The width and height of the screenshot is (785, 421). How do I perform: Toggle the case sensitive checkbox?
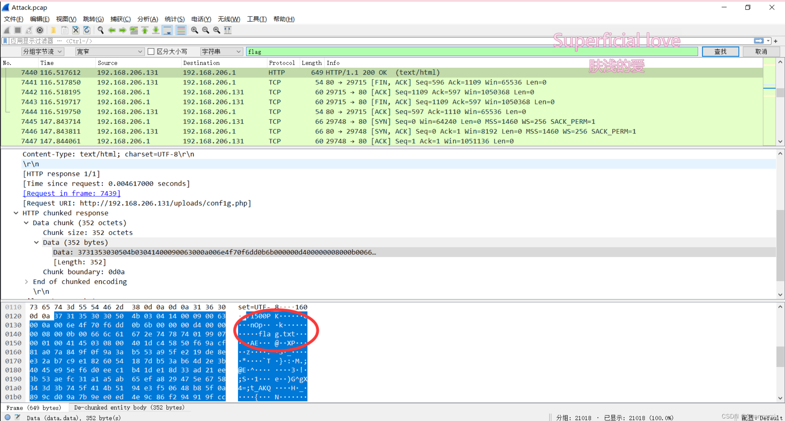[151, 52]
